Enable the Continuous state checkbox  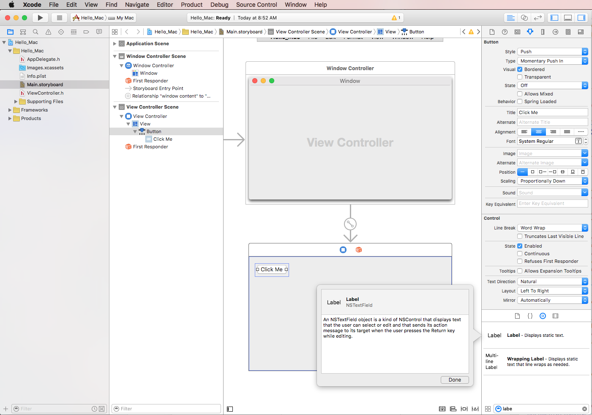(520, 254)
